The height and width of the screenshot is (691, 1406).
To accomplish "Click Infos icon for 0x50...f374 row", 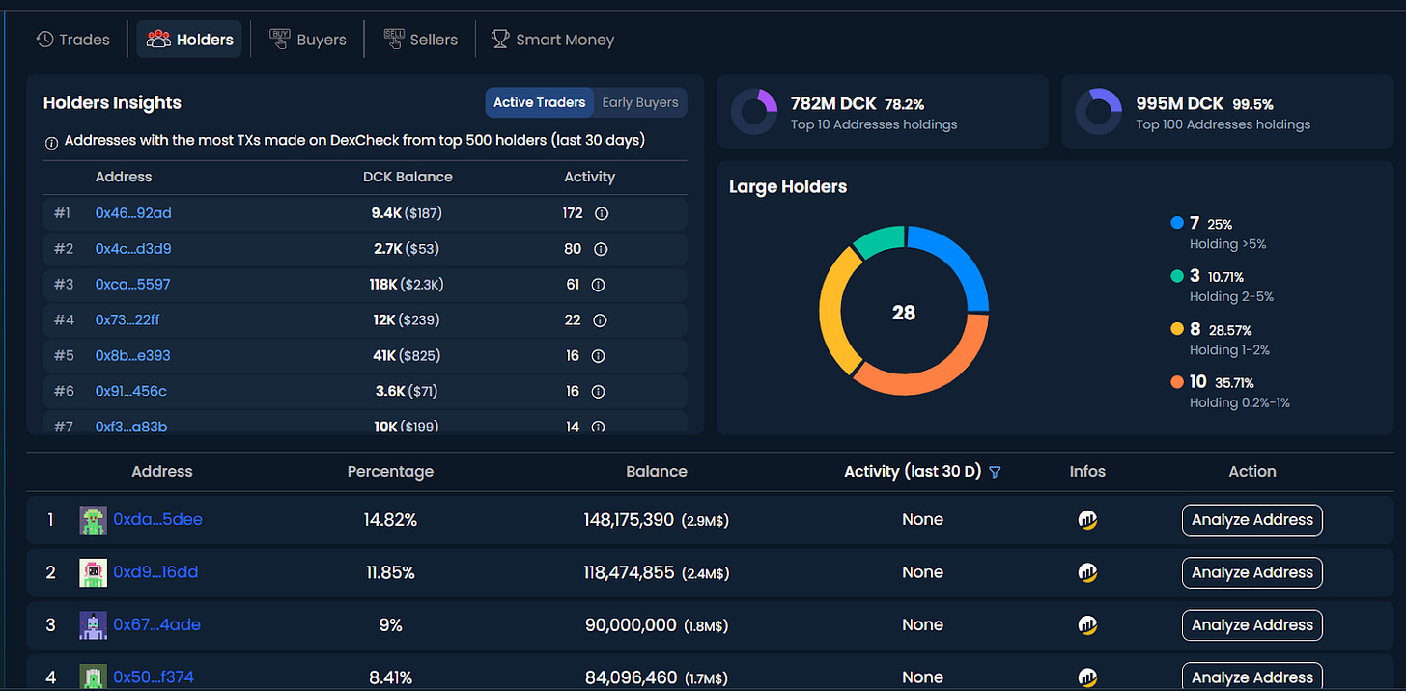I will click(x=1087, y=677).
